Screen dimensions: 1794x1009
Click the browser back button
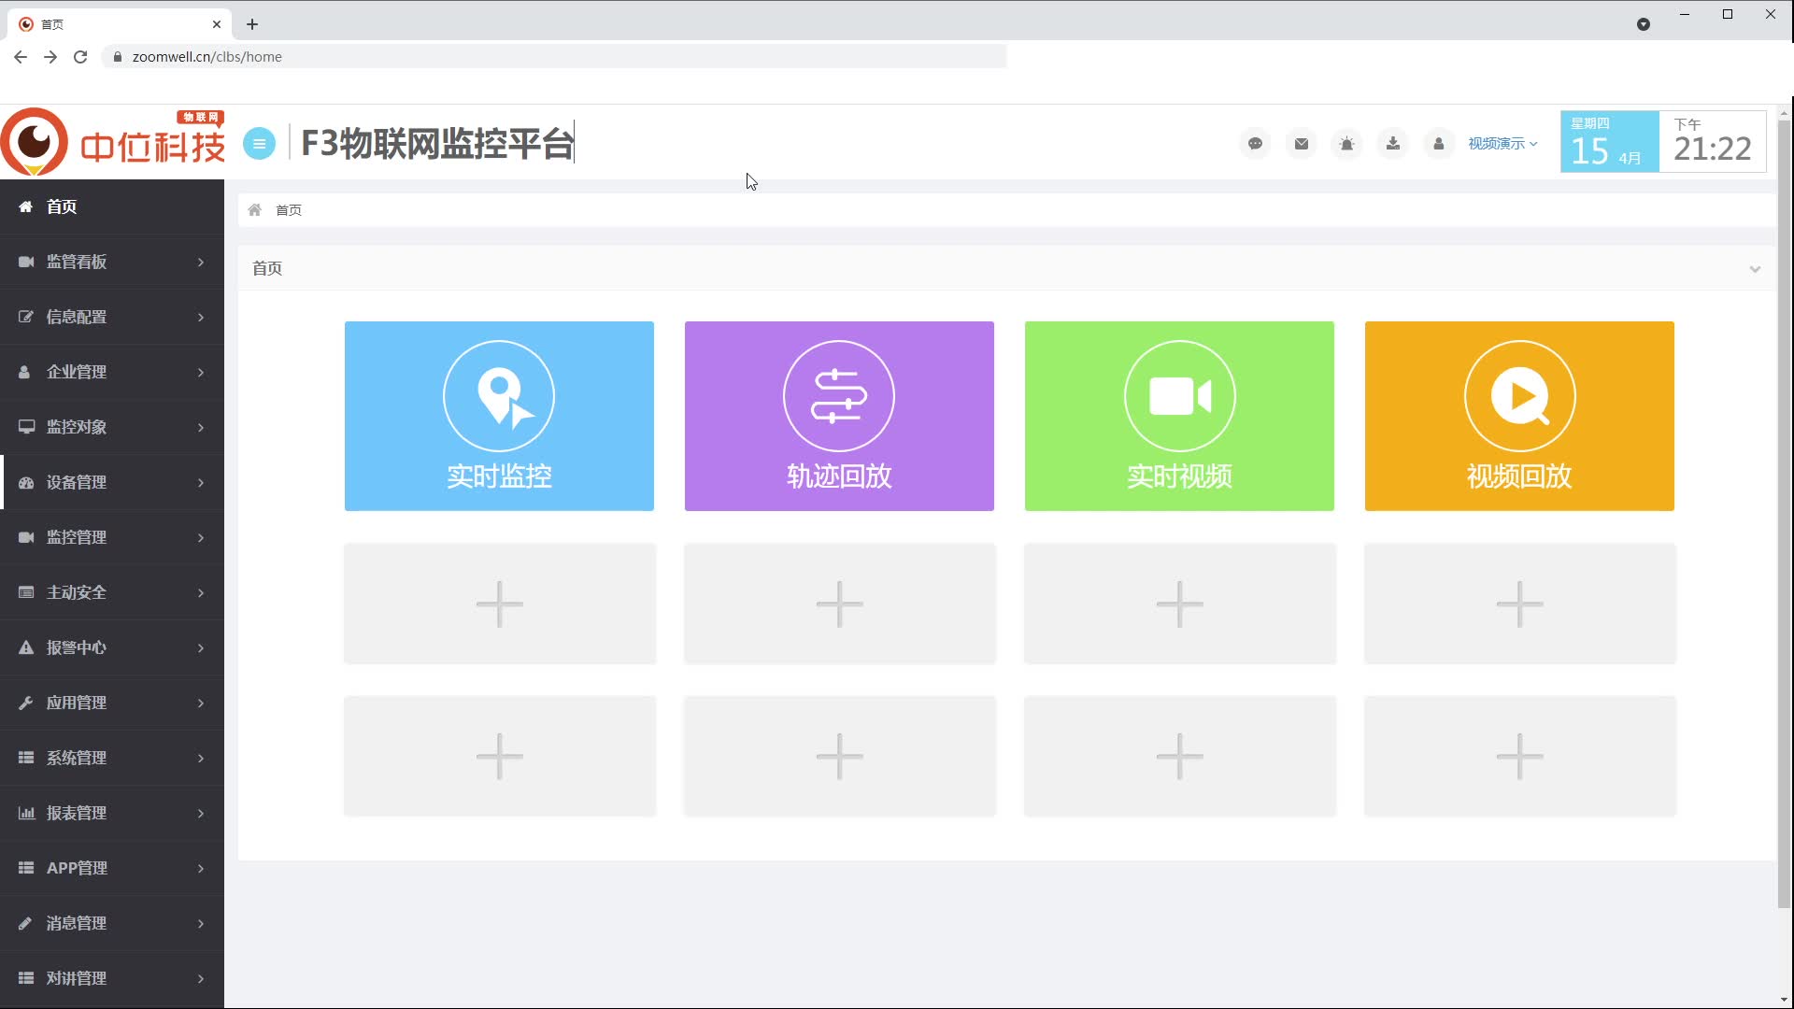pos(21,57)
